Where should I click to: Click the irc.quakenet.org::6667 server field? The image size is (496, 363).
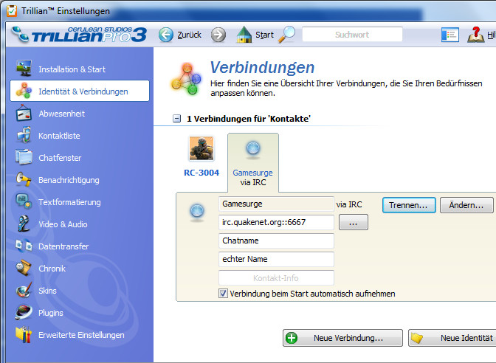tap(276, 222)
